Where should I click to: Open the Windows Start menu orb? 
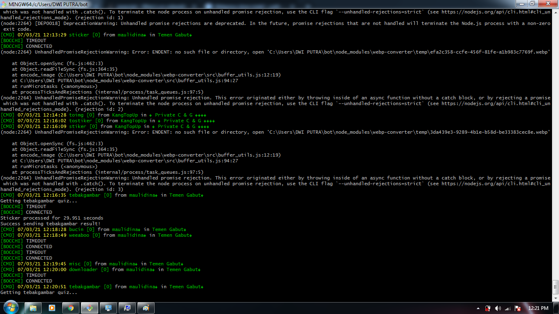coord(11,308)
